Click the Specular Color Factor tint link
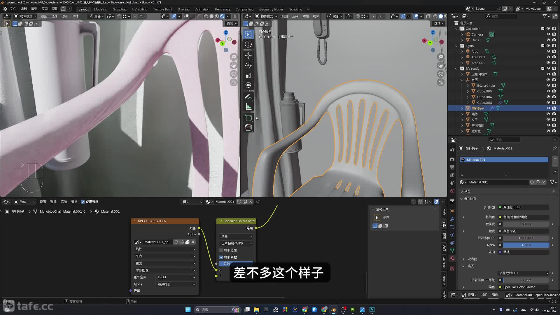 coord(524,287)
